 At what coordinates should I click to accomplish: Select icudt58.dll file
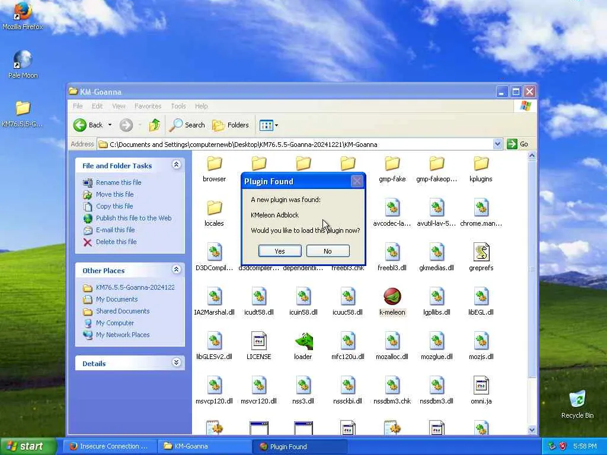click(x=258, y=300)
